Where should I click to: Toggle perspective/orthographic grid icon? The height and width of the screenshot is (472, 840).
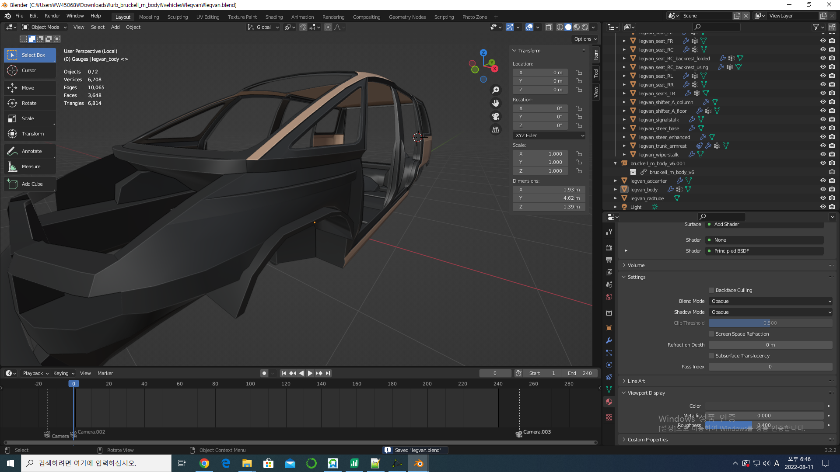pos(496,130)
